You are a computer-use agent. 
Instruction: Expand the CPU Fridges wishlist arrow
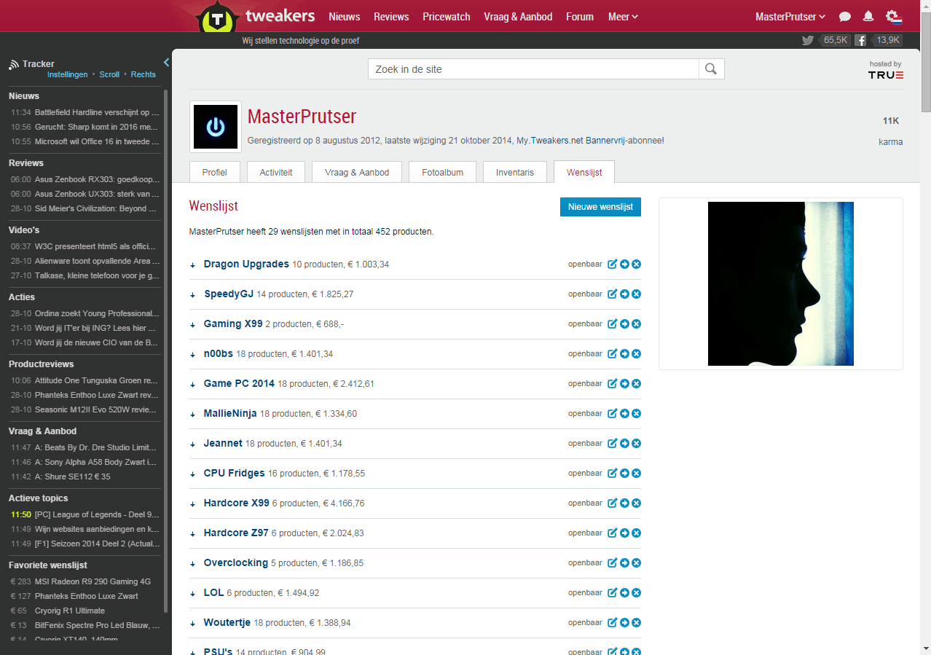[193, 474]
